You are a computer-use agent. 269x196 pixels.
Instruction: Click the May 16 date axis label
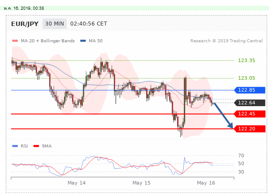coord(206,183)
